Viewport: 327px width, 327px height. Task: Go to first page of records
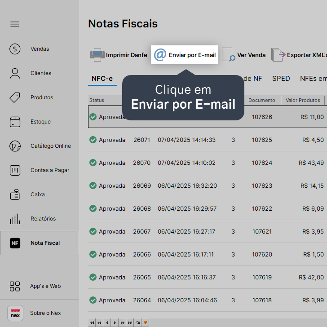[92, 323]
